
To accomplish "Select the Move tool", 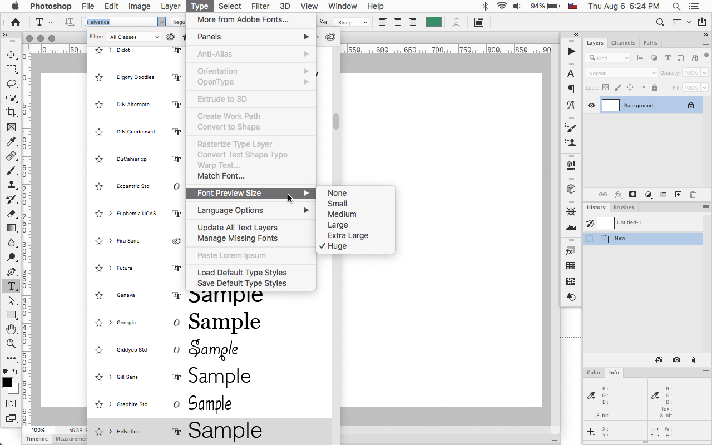I will click(11, 55).
